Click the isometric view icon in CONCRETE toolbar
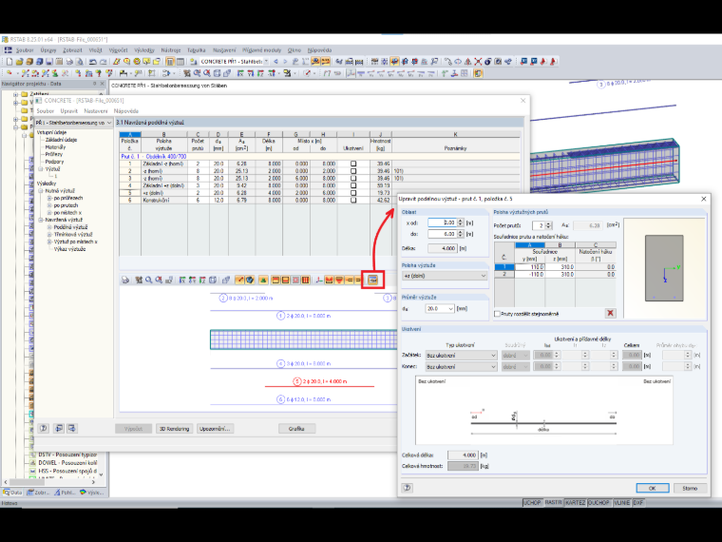 [x=213, y=281]
